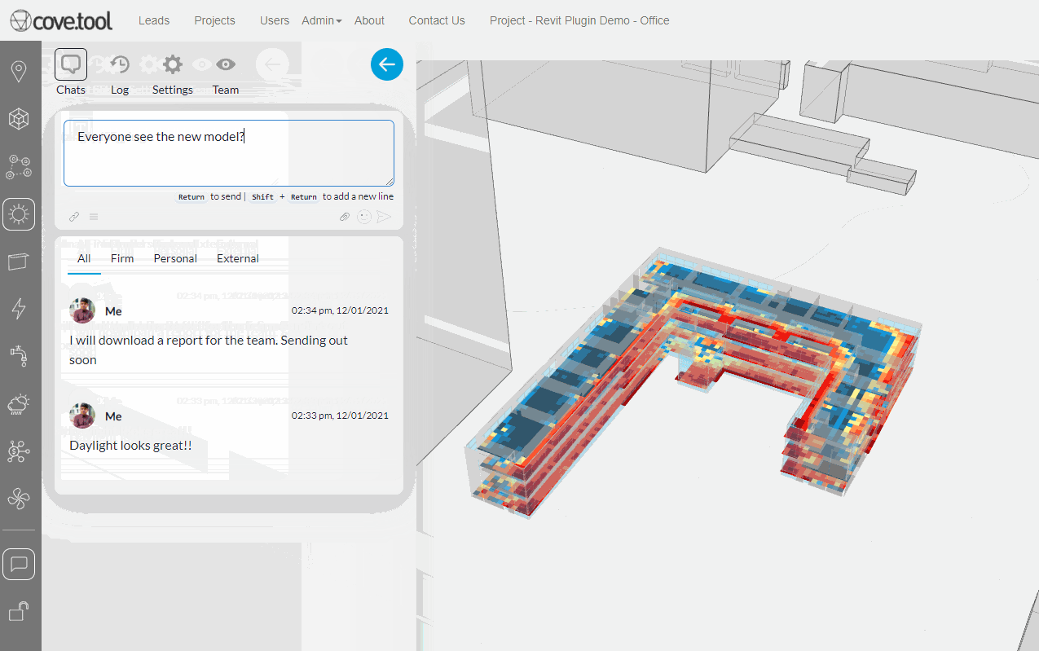
Task: Click the fan icon in sidebar
Action: pyautogui.click(x=18, y=498)
